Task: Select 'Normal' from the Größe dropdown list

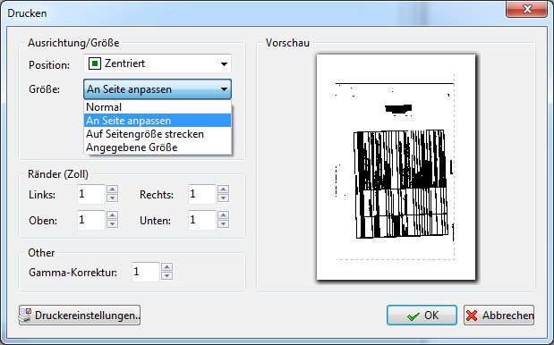Action: tap(158, 107)
